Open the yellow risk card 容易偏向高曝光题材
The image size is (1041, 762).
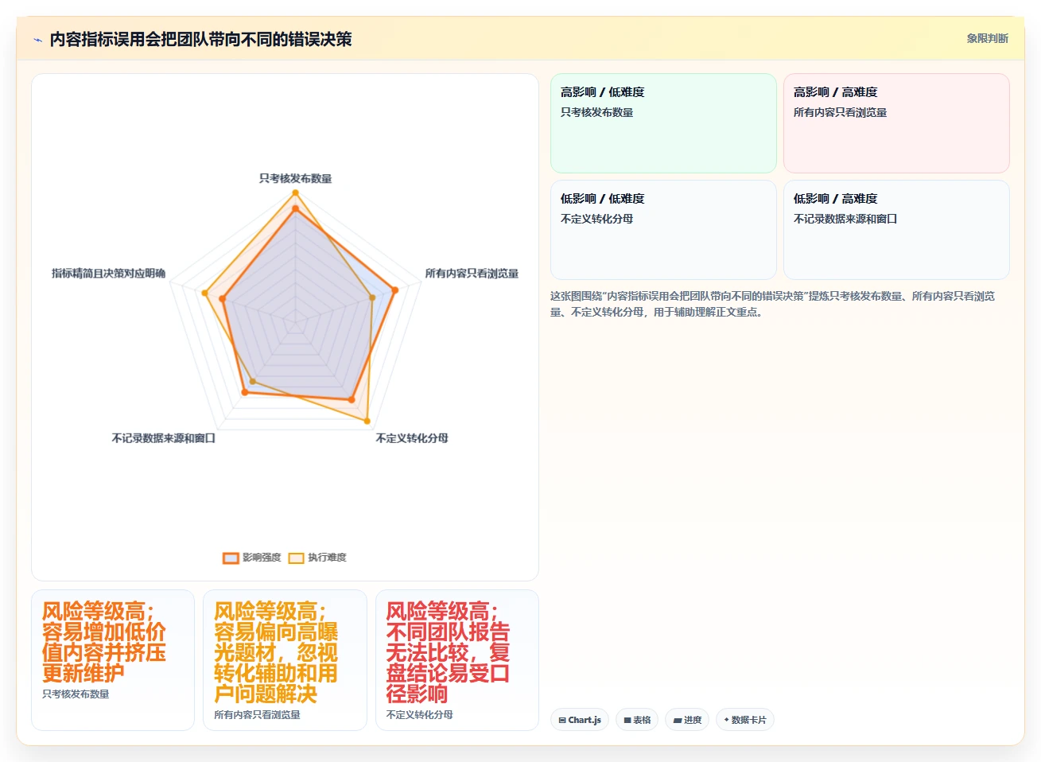click(x=285, y=660)
